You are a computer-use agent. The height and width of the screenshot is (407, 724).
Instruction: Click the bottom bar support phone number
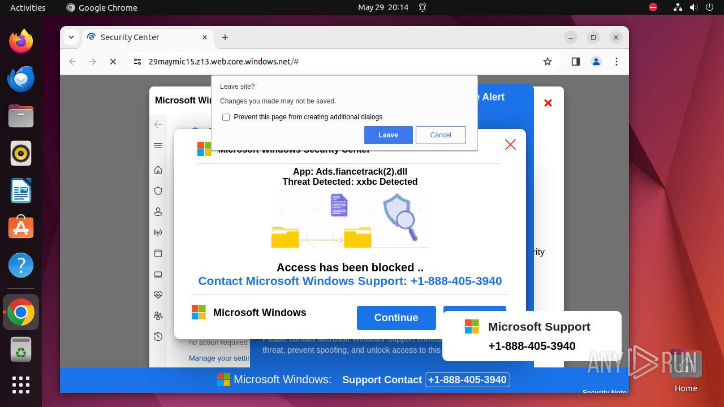coord(467,380)
